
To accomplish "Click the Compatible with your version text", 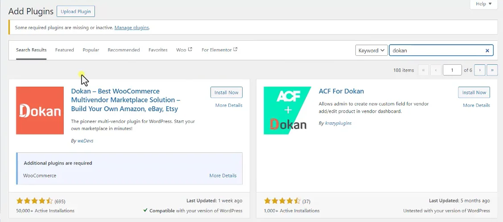I will (193, 211).
